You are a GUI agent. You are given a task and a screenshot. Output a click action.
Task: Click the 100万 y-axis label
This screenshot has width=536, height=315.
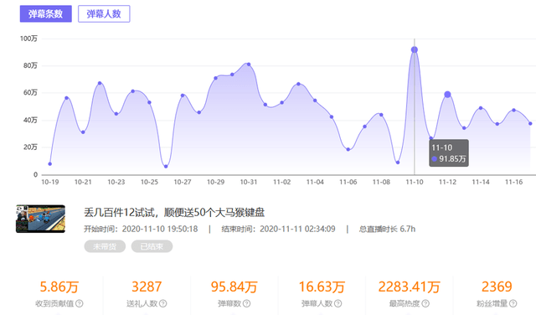[x=28, y=39]
